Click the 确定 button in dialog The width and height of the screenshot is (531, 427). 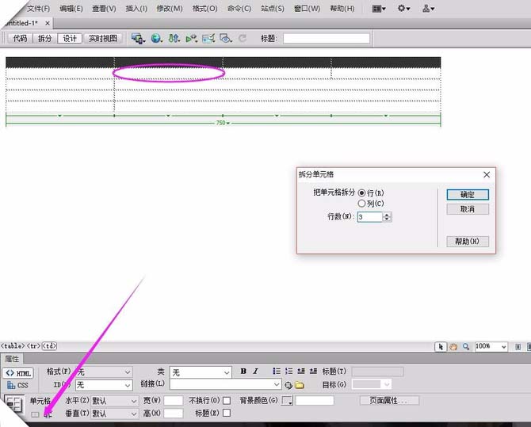coord(468,194)
